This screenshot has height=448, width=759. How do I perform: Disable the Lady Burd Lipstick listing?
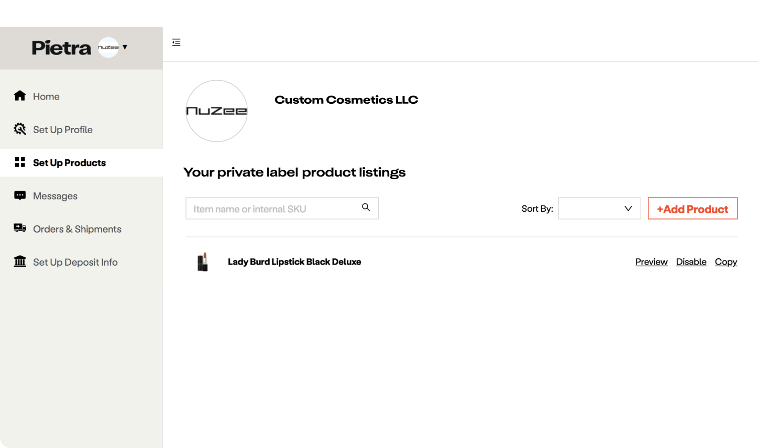(x=691, y=262)
